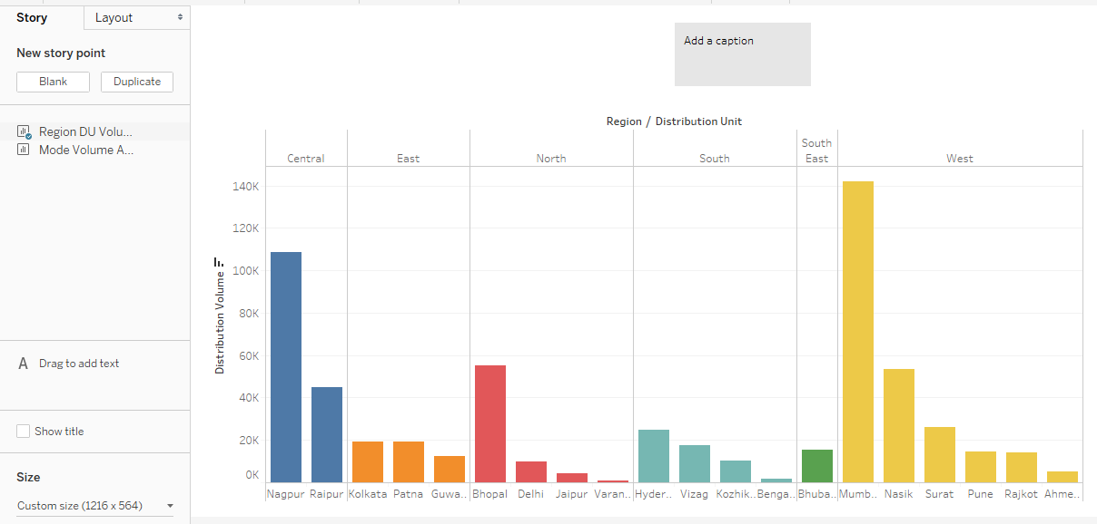Select the North region header
Image resolution: width=1097 pixels, height=524 pixels.
551,159
